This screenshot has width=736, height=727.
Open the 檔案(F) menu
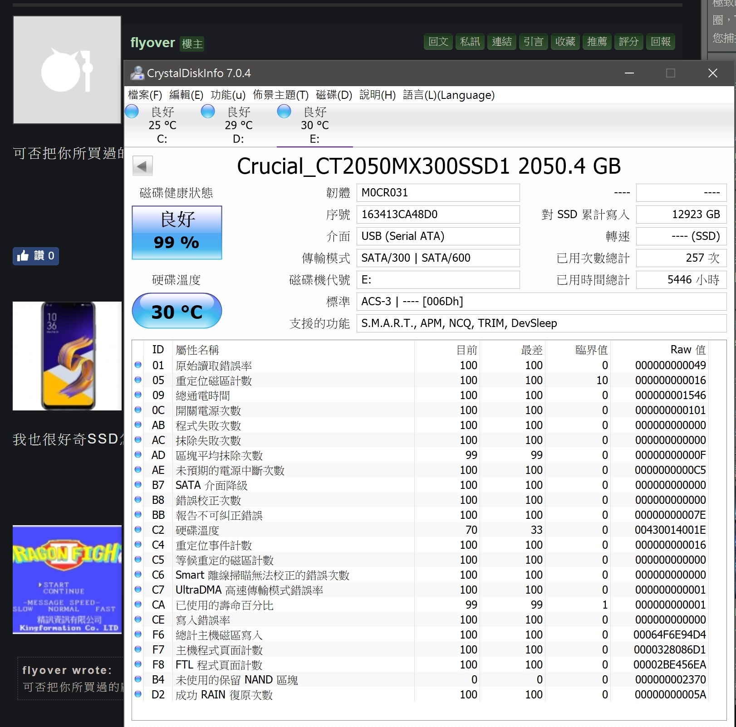pos(145,95)
